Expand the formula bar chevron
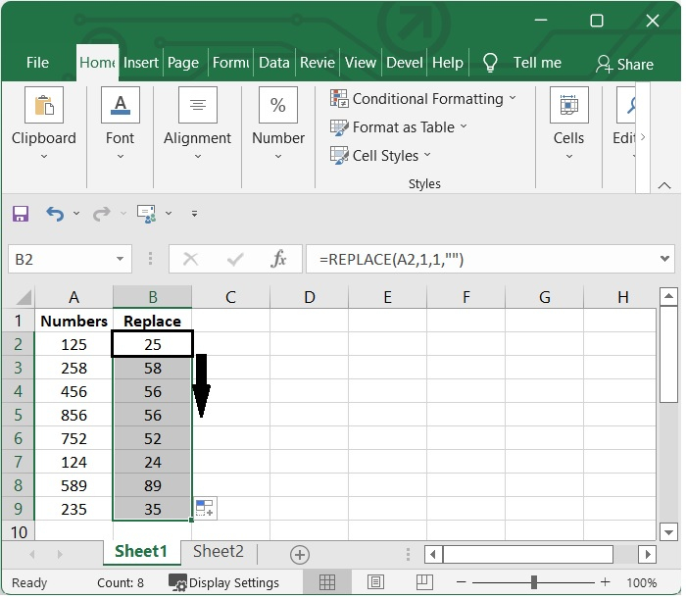Screen dimensions: 686x599 665,259
